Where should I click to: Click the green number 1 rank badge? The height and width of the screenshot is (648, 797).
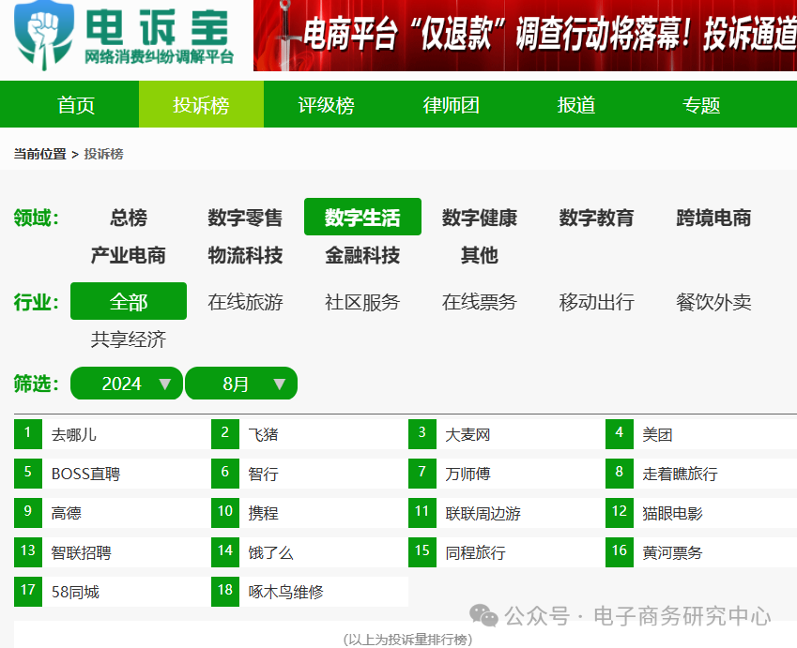27,433
